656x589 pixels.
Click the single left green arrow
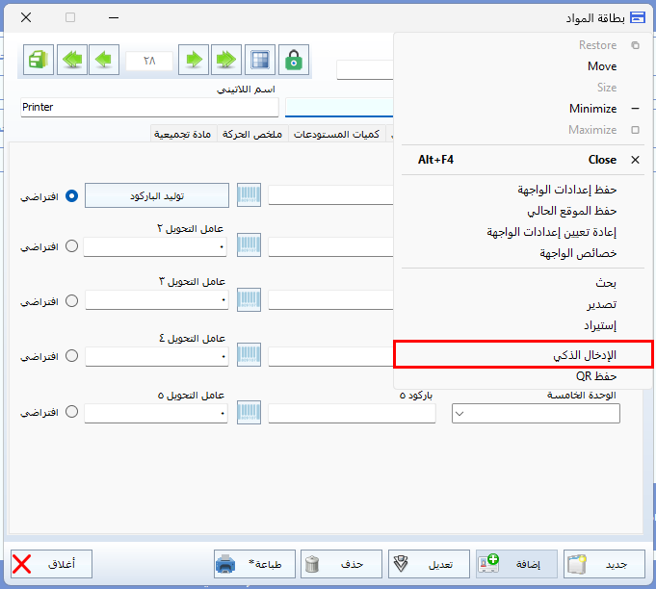105,60
